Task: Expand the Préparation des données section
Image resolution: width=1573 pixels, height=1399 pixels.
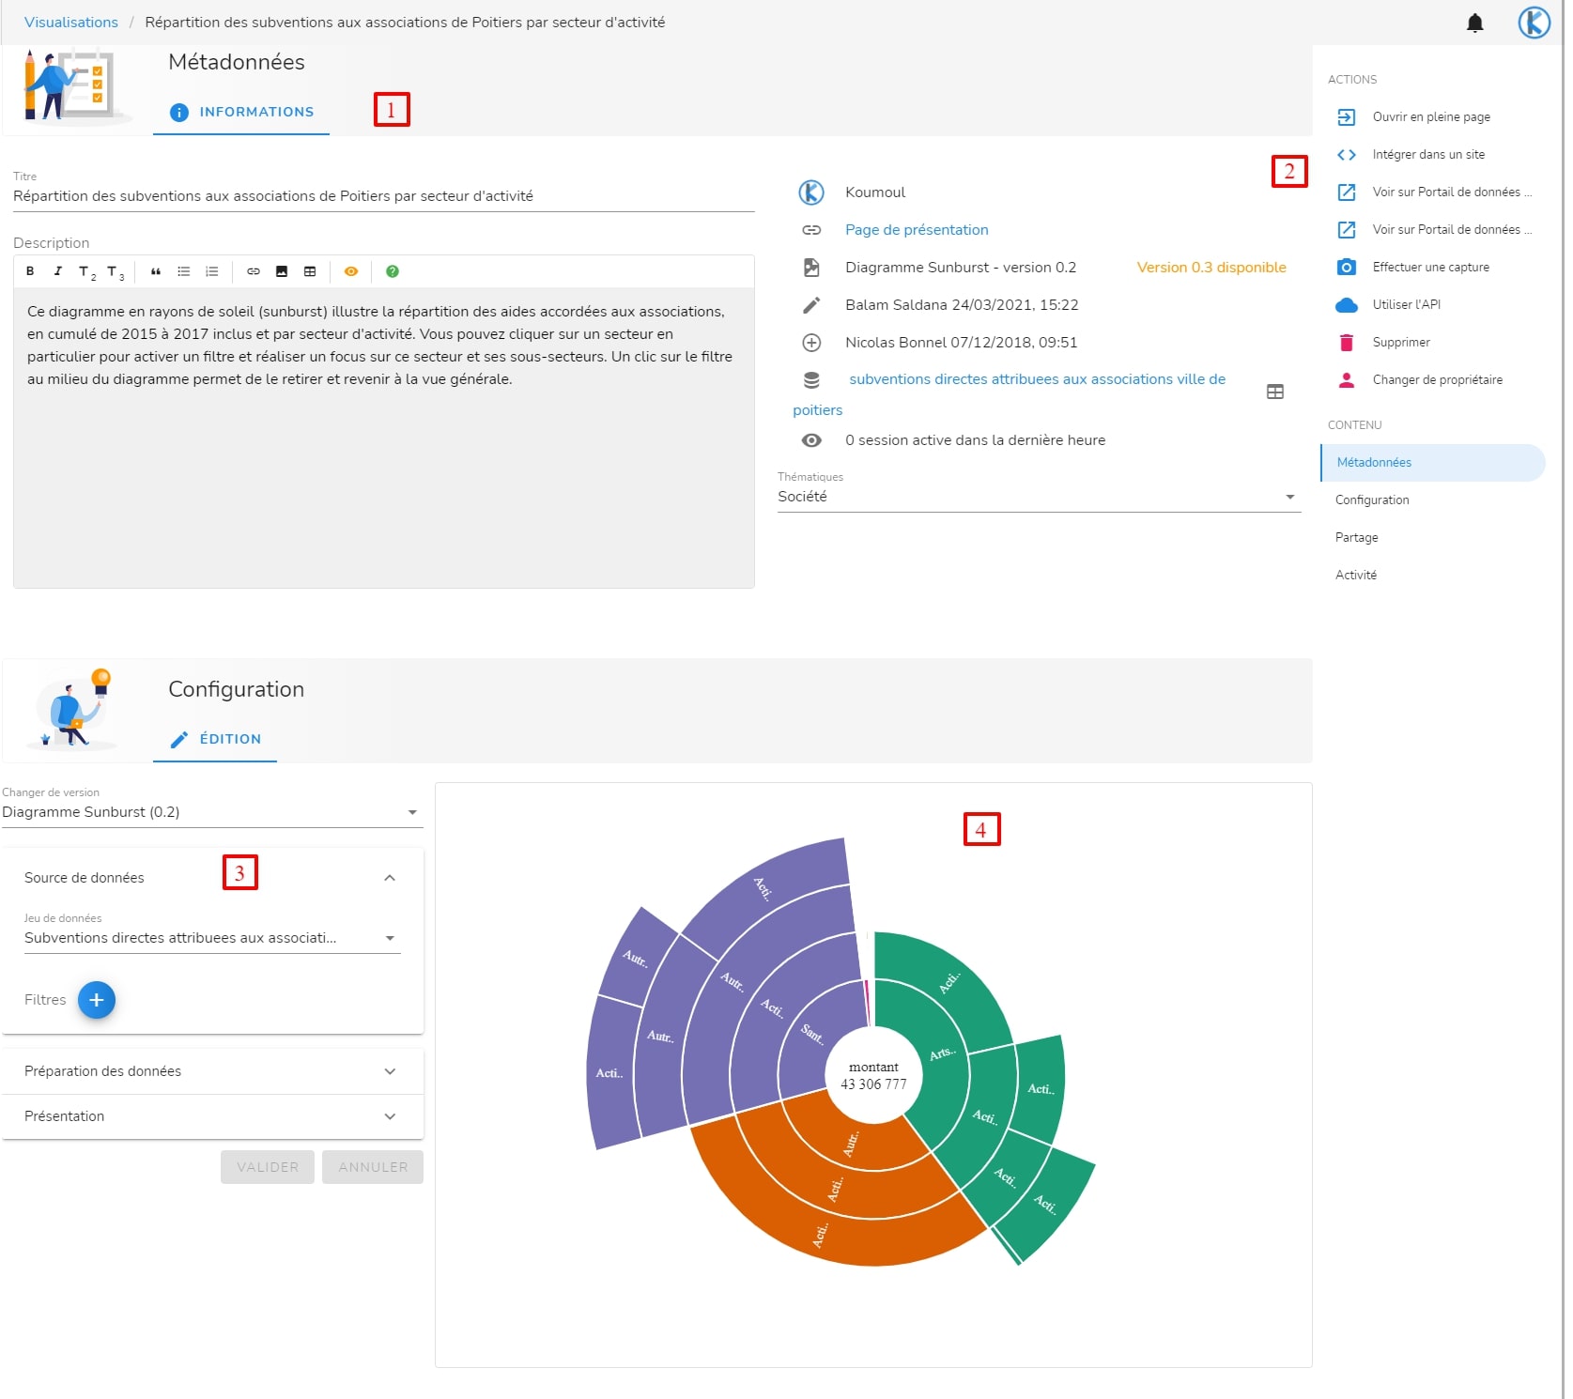Action: tap(212, 1071)
